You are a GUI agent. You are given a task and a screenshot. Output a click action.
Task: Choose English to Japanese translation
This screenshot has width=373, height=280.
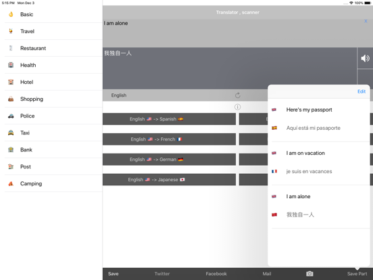pyautogui.click(x=169, y=179)
